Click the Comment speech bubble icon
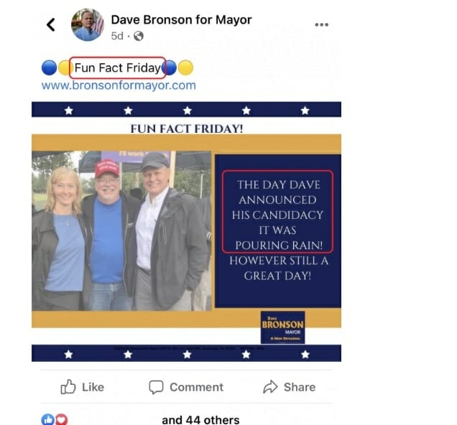Image resolution: width=457 pixels, height=425 pixels. click(156, 387)
